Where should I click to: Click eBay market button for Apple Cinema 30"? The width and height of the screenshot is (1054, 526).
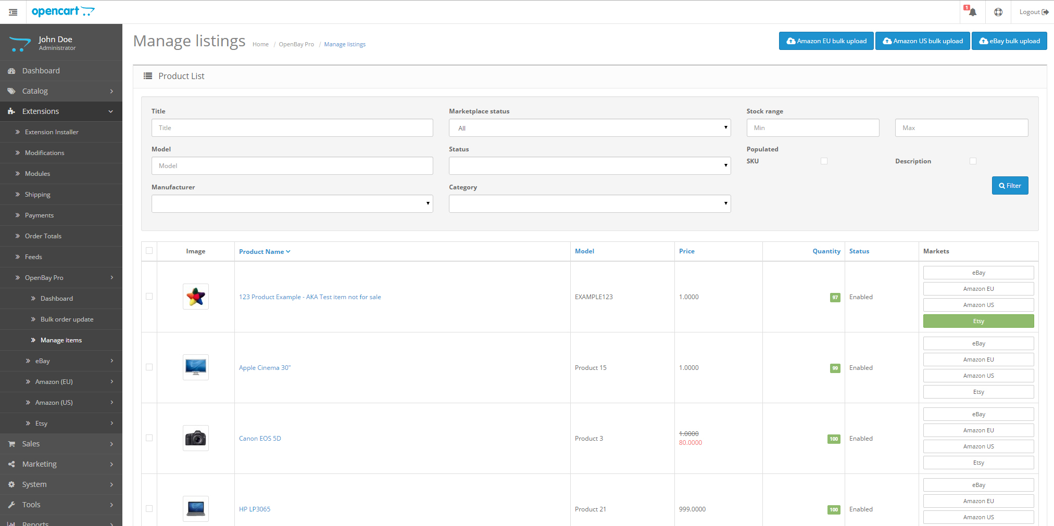click(978, 343)
